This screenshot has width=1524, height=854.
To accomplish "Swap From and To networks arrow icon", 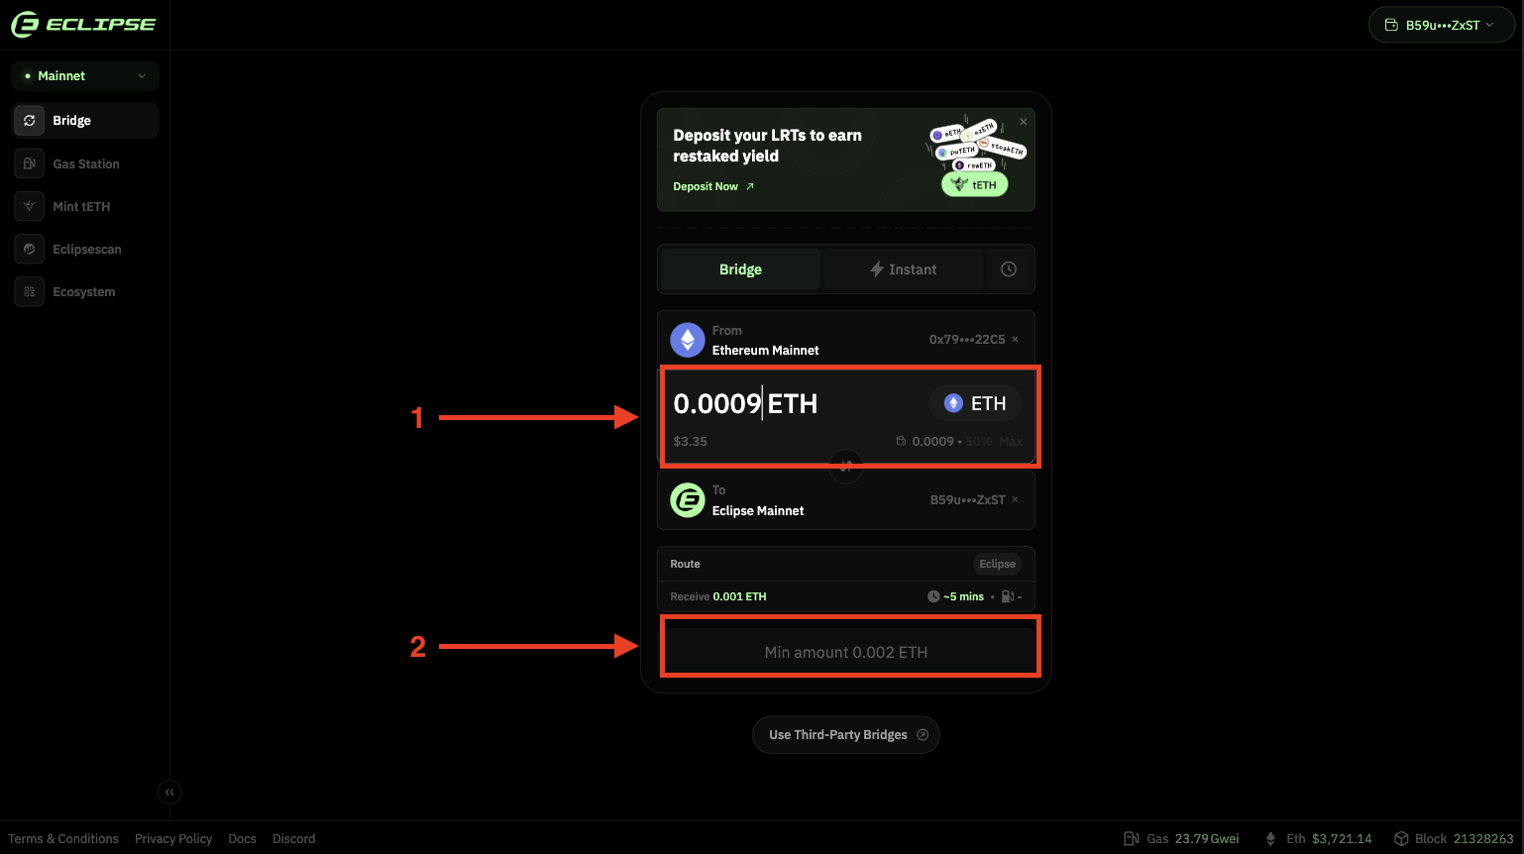I will pos(846,466).
